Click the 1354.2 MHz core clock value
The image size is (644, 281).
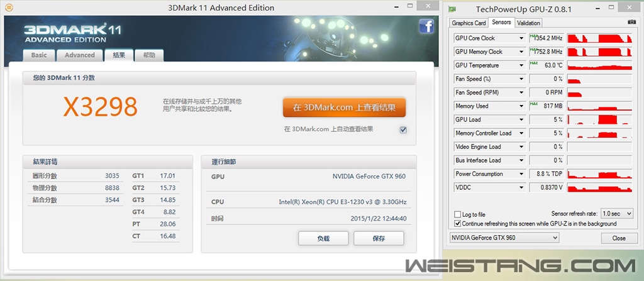pos(547,38)
